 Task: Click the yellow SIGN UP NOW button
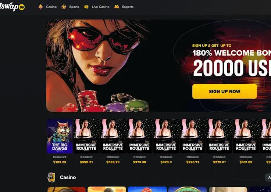(225, 91)
